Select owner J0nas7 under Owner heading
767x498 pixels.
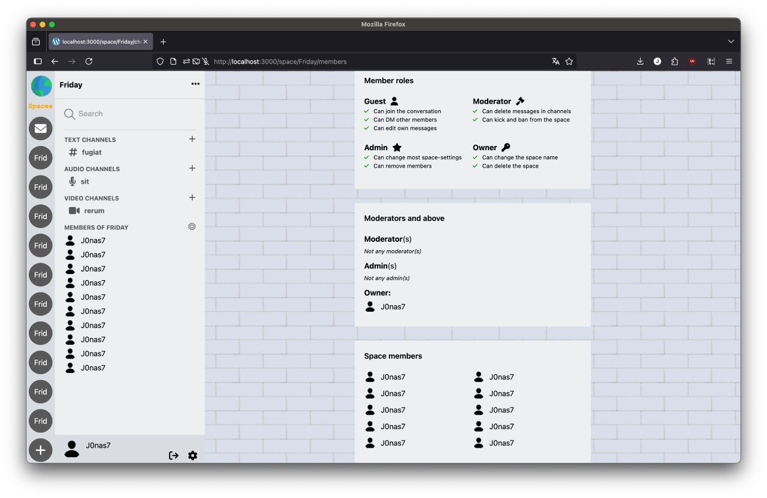[392, 307]
